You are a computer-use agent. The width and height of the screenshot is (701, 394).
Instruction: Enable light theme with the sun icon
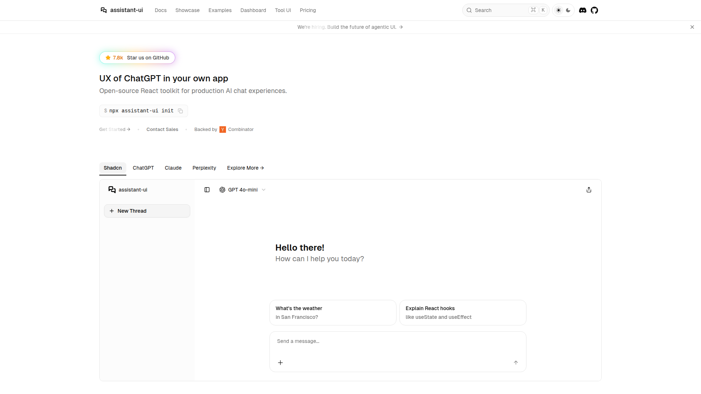coord(558,10)
